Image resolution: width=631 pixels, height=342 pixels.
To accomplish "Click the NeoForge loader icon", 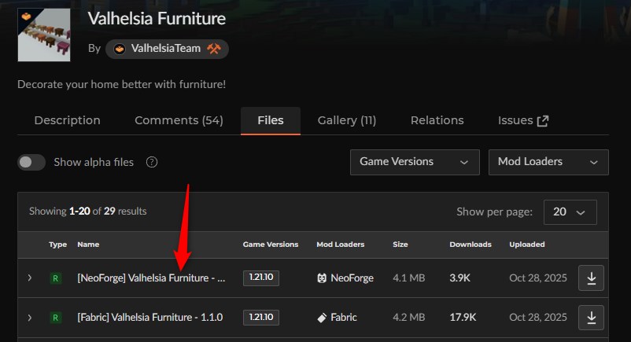I will 322,278.
